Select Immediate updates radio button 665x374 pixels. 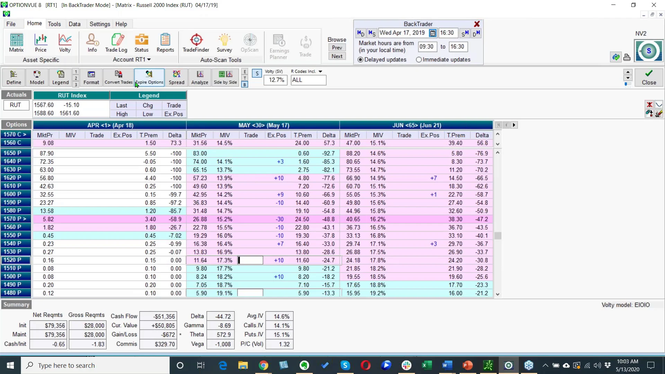pyautogui.click(x=419, y=60)
